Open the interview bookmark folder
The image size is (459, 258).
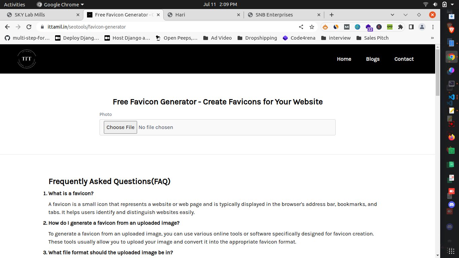tap(336, 38)
